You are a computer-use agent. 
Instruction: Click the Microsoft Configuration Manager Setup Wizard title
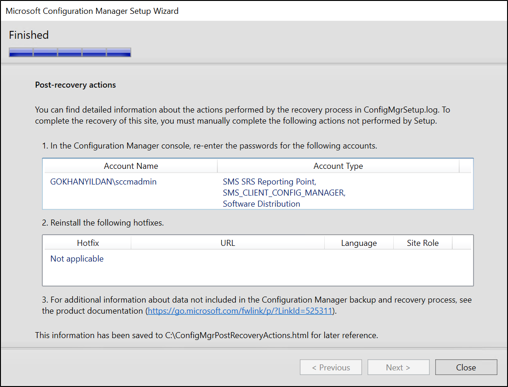coord(92,11)
